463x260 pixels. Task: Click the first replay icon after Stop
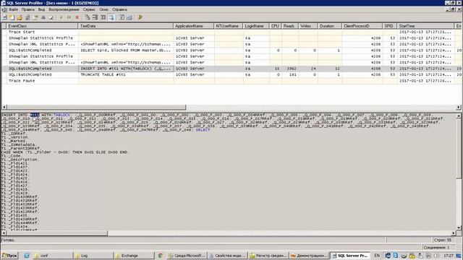87,17
